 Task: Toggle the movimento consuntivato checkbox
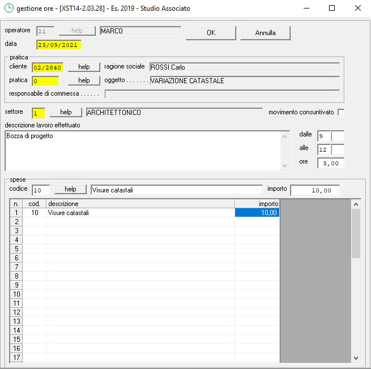click(x=341, y=112)
